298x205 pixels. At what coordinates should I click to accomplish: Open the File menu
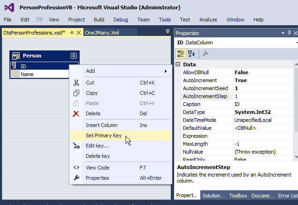(7, 20)
